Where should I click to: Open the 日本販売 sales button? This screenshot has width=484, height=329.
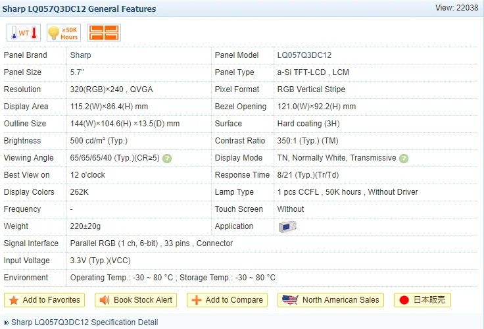click(x=423, y=300)
